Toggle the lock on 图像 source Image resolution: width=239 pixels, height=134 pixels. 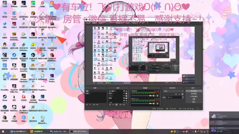click(126, 98)
